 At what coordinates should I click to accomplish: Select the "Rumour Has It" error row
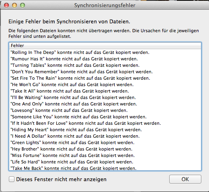pos(105,59)
